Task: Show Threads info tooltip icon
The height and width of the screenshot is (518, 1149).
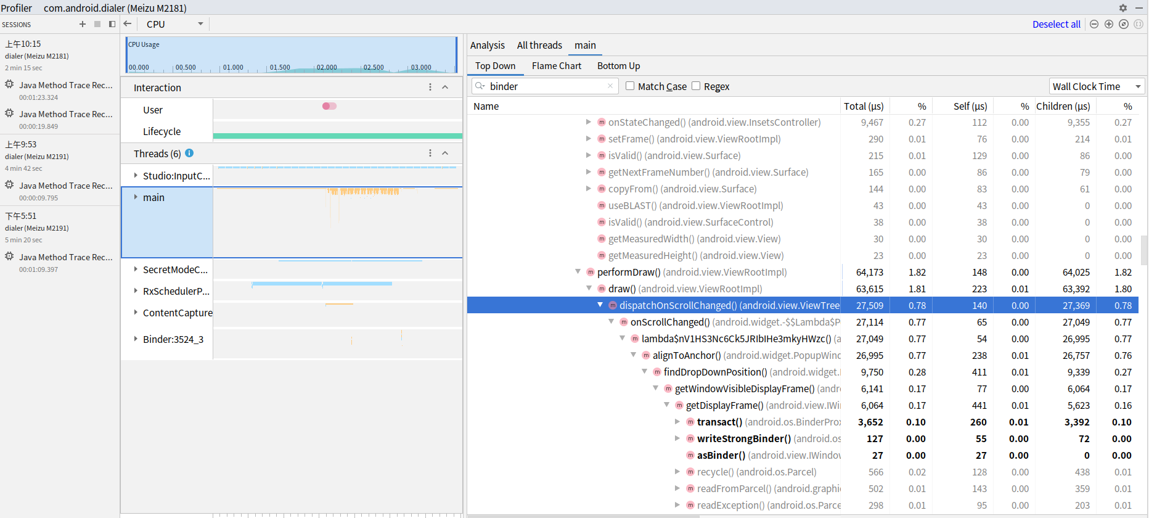Action: (189, 153)
